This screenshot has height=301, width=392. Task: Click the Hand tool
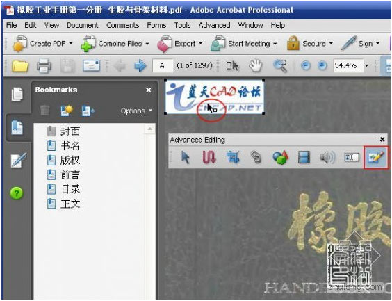pos(256,66)
